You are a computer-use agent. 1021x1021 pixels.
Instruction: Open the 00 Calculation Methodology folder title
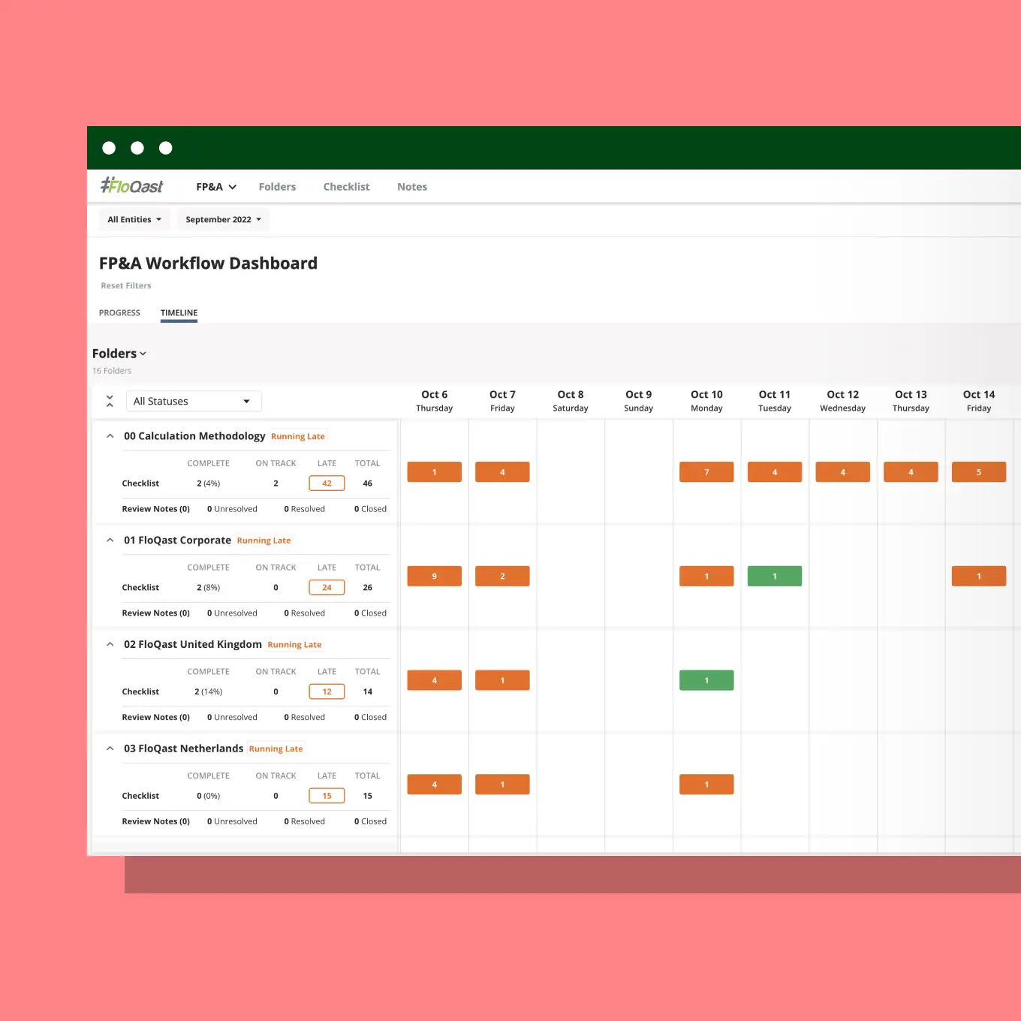click(x=194, y=436)
